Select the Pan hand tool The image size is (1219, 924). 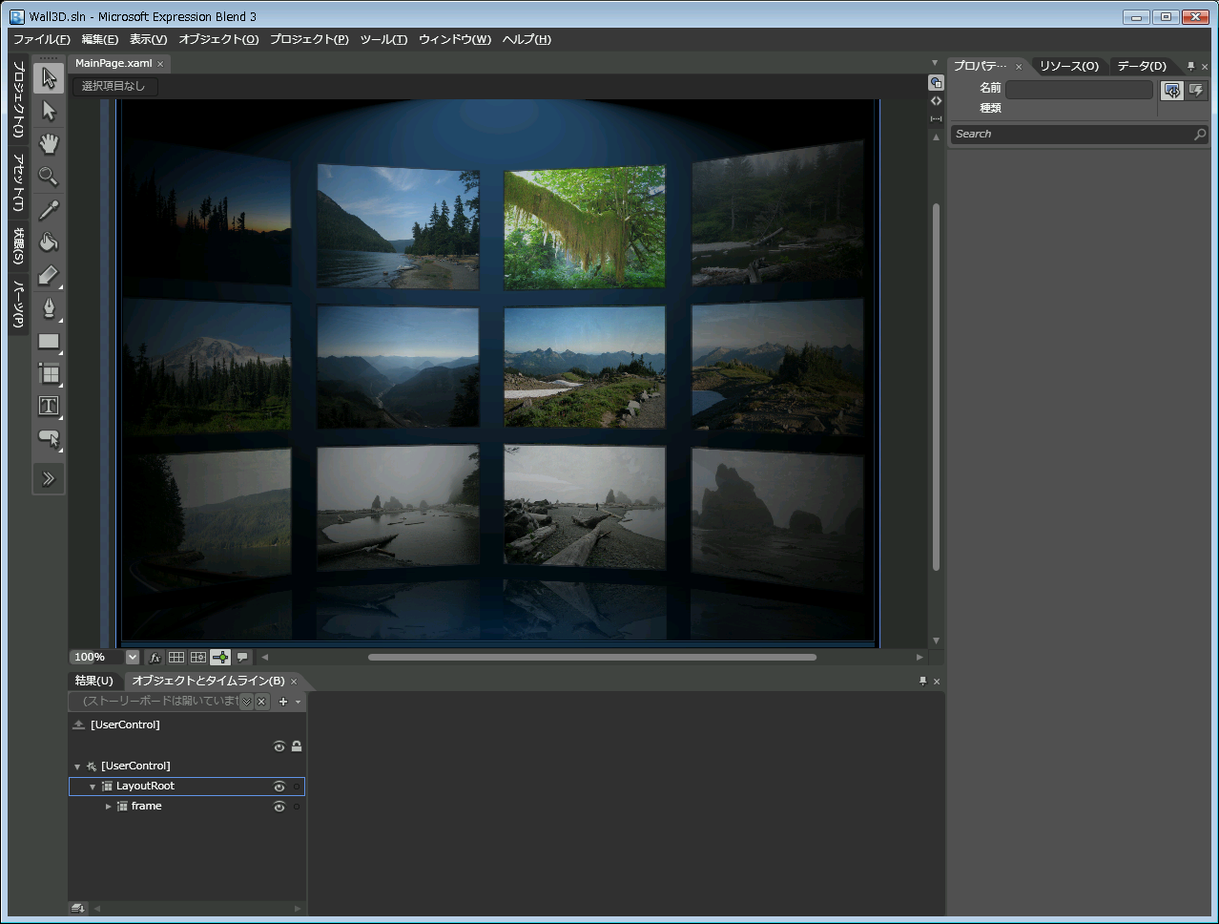49,144
